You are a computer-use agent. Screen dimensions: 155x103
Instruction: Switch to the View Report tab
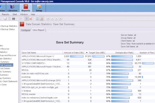[x=38, y=30]
